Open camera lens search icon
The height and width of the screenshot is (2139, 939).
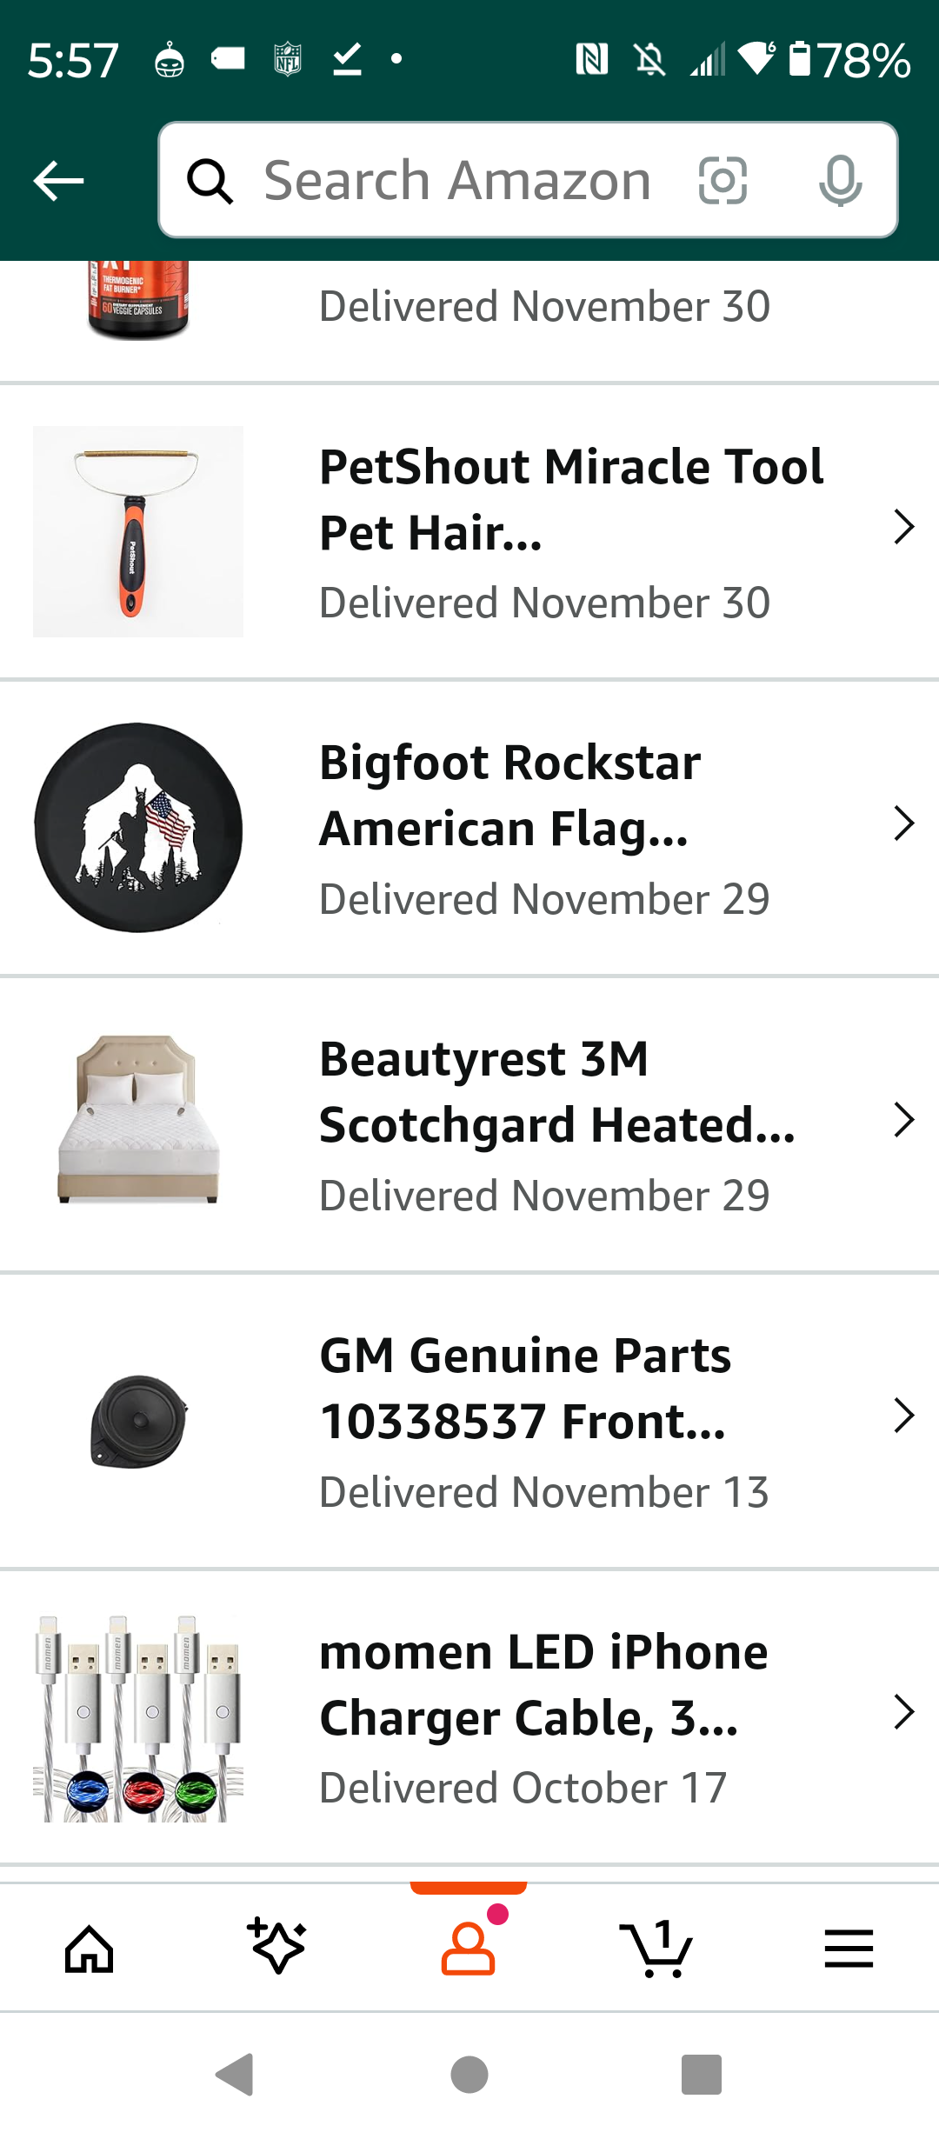(x=723, y=181)
